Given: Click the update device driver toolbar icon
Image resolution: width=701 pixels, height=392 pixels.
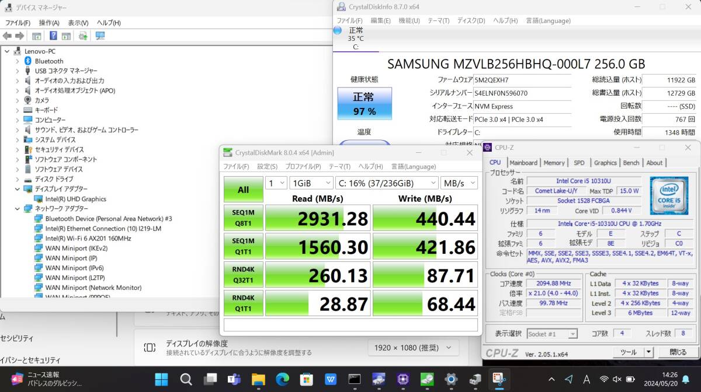Looking at the screenshot, I should point(83,36).
